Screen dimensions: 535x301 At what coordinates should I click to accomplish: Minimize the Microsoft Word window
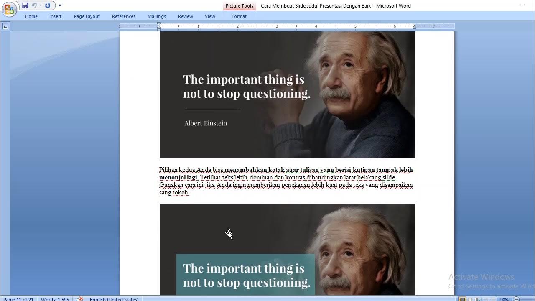click(x=522, y=5)
